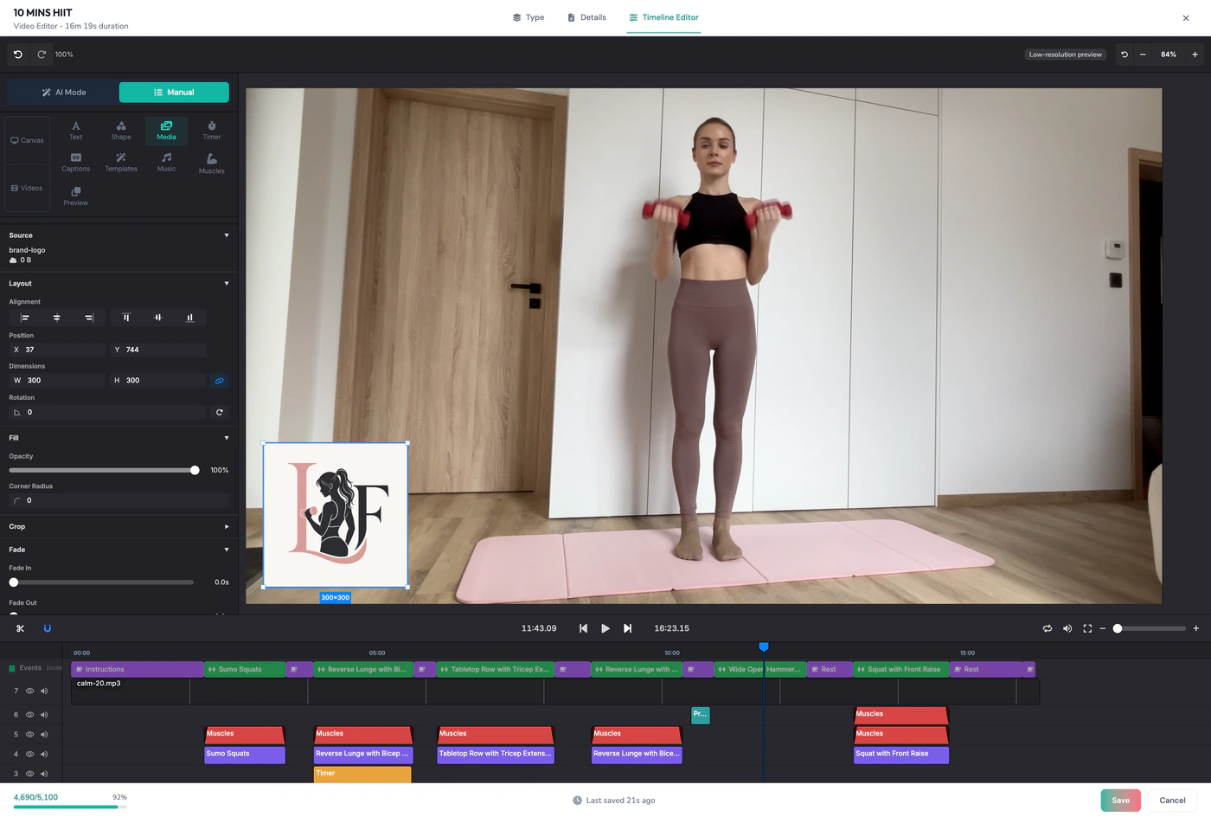Collapse the Layout section
The height and width of the screenshot is (817, 1211).
point(227,284)
